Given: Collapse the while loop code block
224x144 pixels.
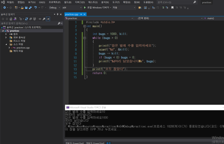Looking at the screenshot, I should 85,38.
